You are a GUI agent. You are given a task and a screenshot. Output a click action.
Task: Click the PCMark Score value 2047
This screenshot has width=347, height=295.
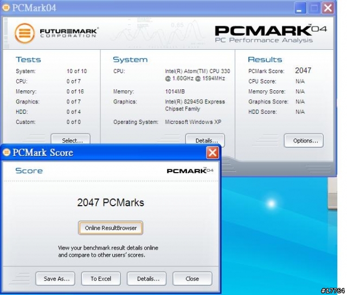(x=303, y=70)
